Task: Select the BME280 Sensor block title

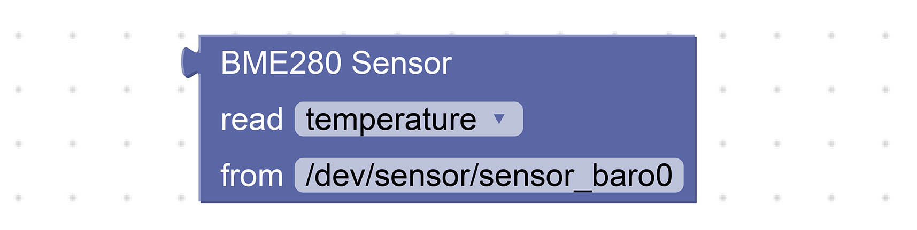Action: [x=336, y=63]
